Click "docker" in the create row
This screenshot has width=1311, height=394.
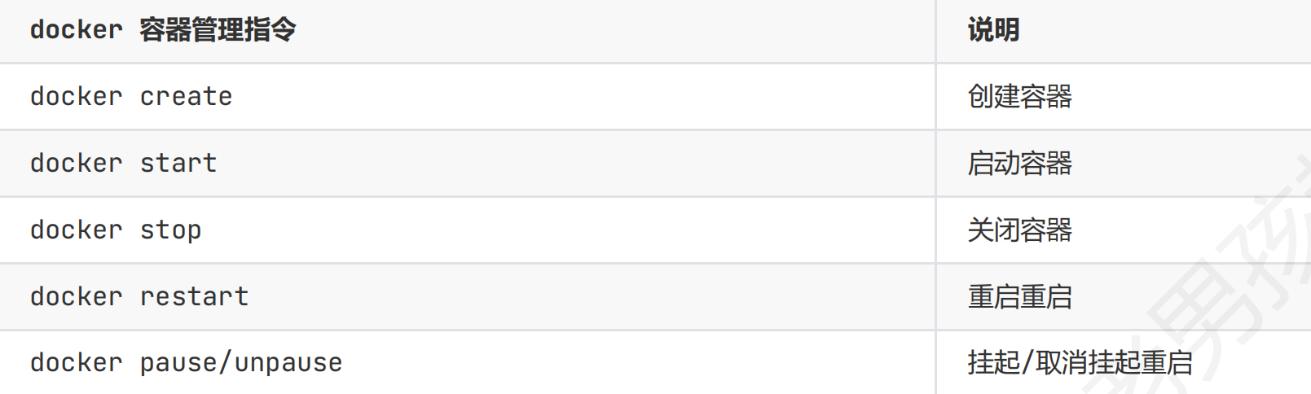(76, 97)
